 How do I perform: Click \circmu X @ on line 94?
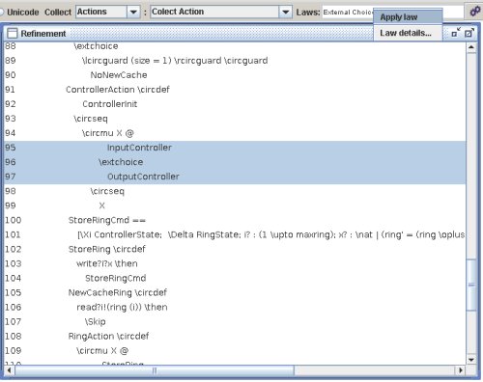(107, 133)
